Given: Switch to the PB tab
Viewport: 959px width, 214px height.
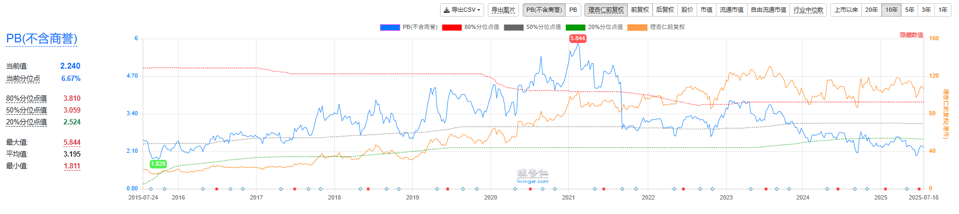Looking at the screenshot, I should (x=573, y=10).
